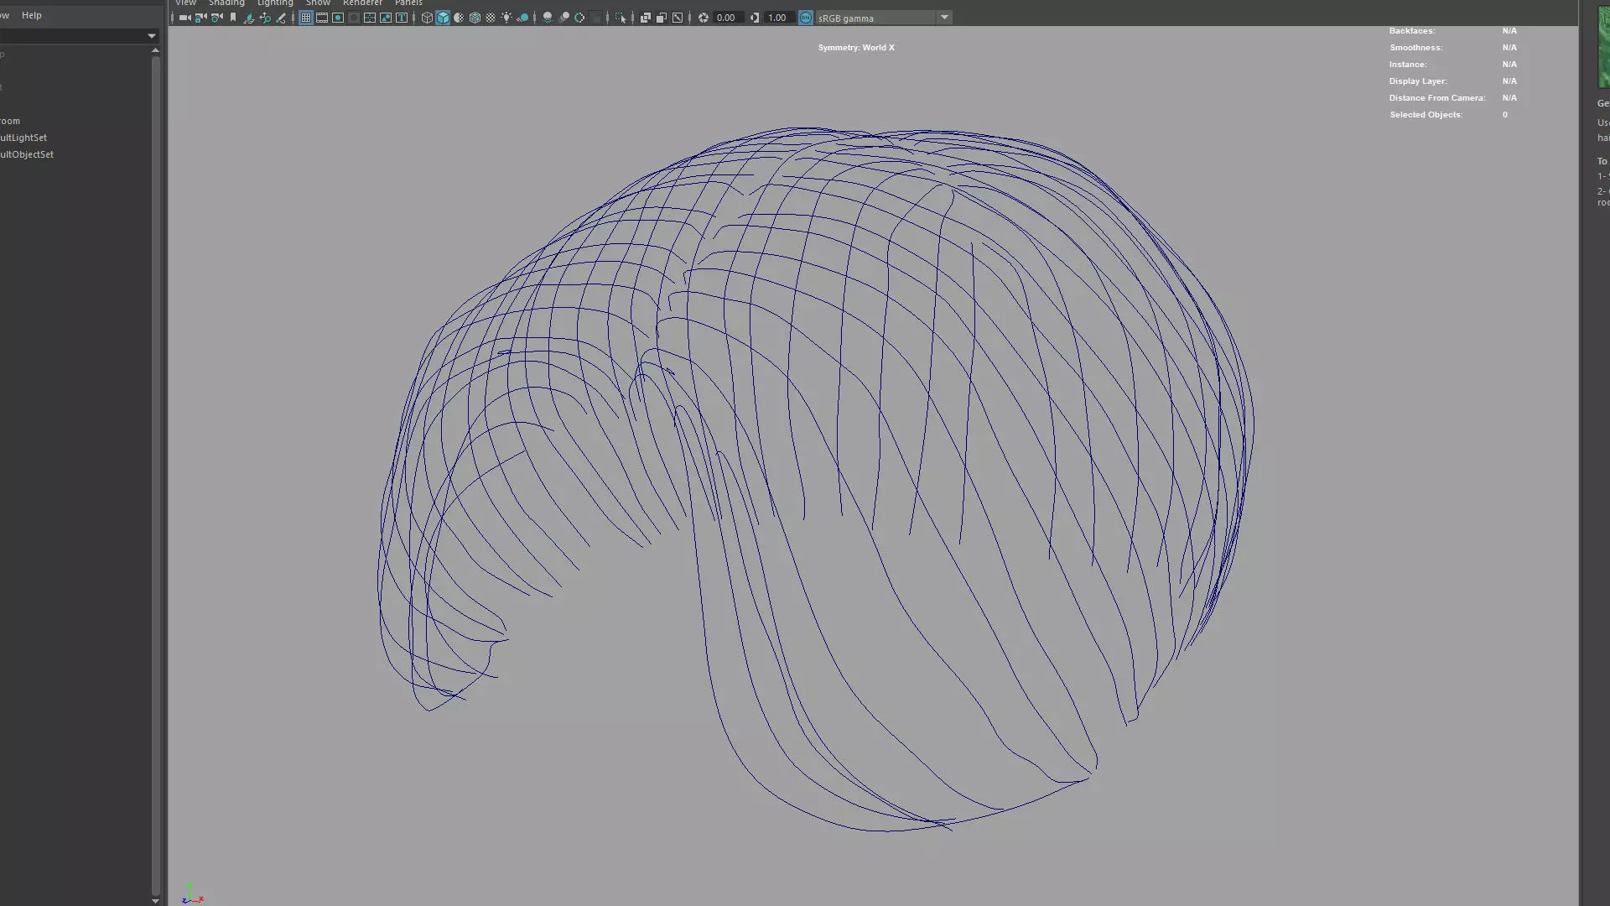
Task: Click the exposure value 0.00 field
Action: click(x=726, y=18)
